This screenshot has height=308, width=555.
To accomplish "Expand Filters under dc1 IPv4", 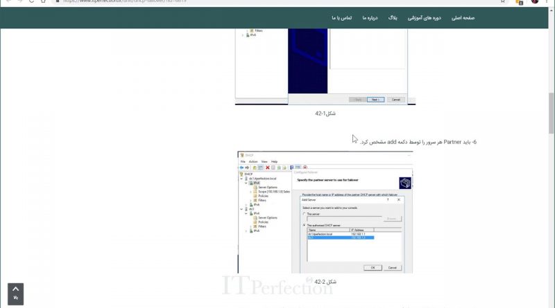I will point(250,200).
